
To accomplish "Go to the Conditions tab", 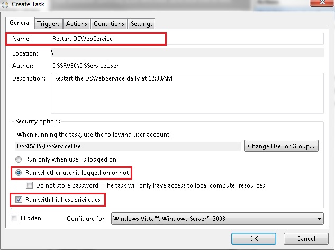I will (x=109, y=24).
